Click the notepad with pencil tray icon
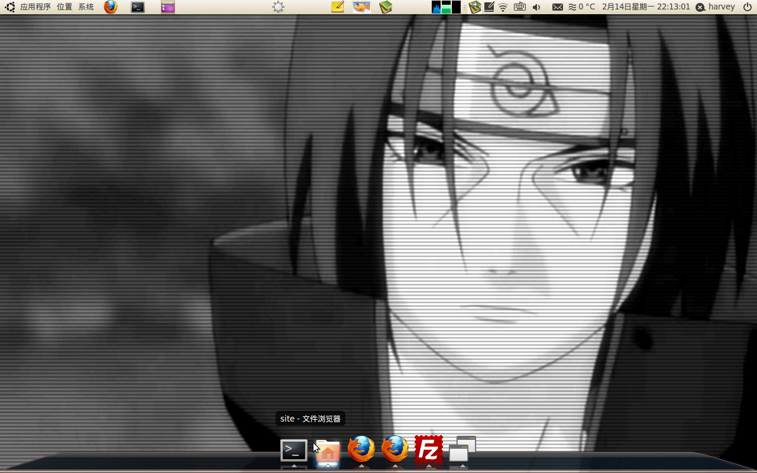757x473 pixels. (x=490, y=7)
